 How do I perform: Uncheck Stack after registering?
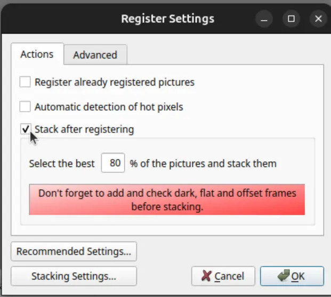[25, 129]
